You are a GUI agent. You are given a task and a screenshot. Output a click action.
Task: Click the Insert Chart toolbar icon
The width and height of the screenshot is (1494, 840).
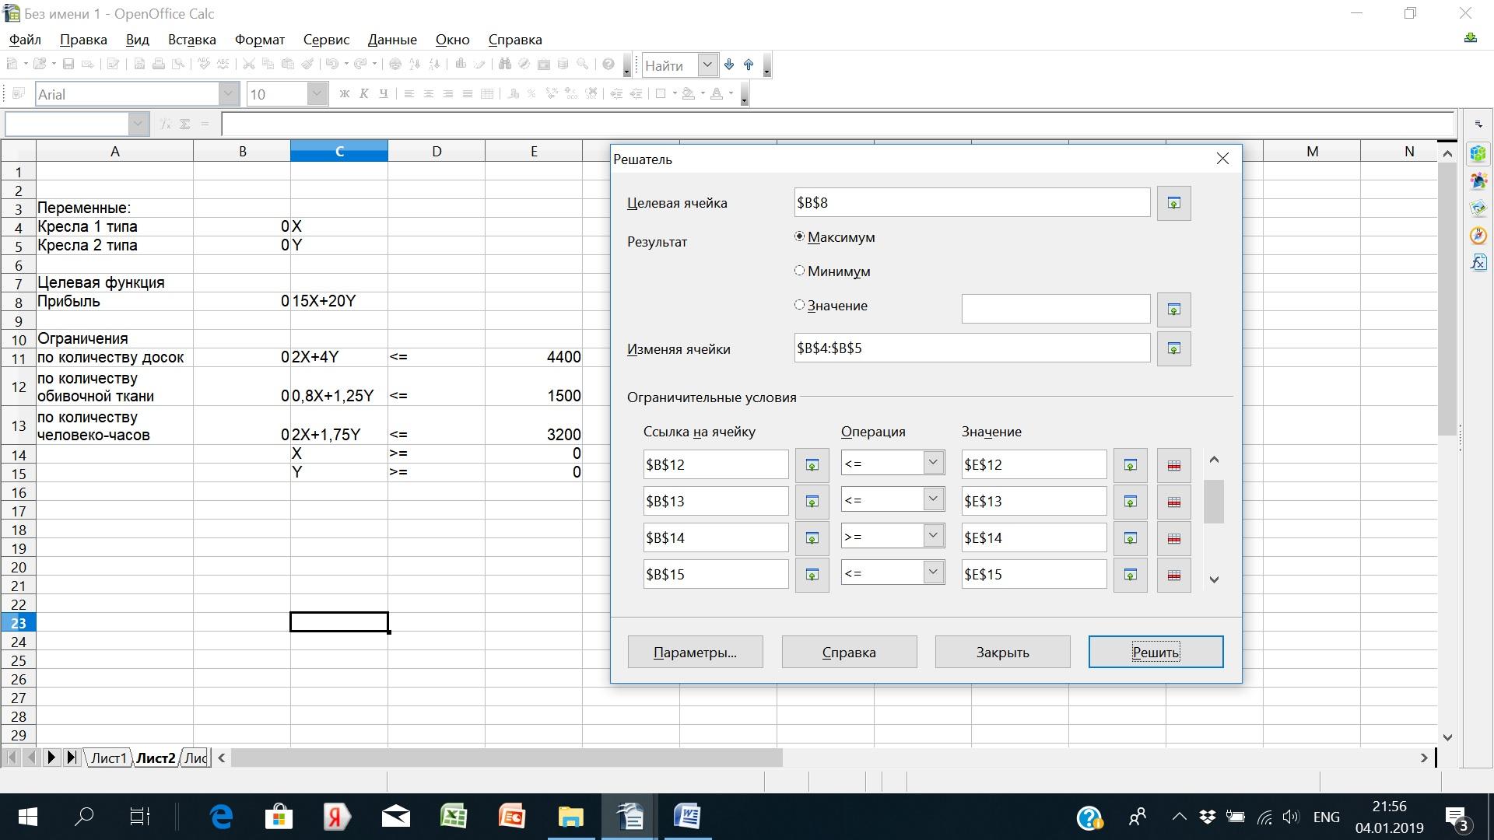tap(461, 65)
